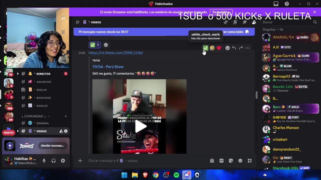
Task: Forward the message with the forward arrow
Action: coord(241,48)
